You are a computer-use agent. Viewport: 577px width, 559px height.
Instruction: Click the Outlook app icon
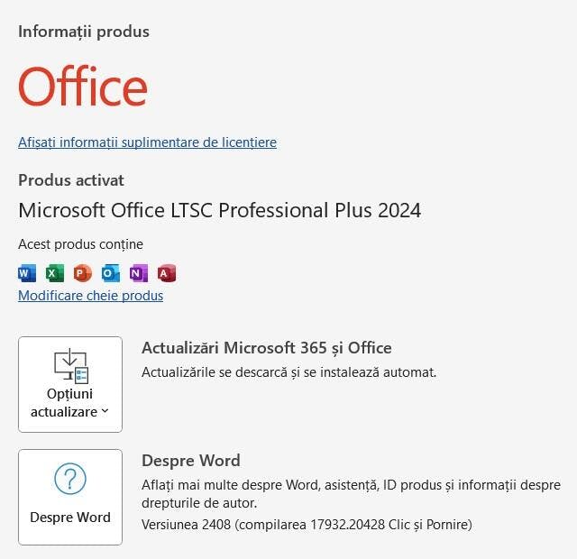click(111, 273)
